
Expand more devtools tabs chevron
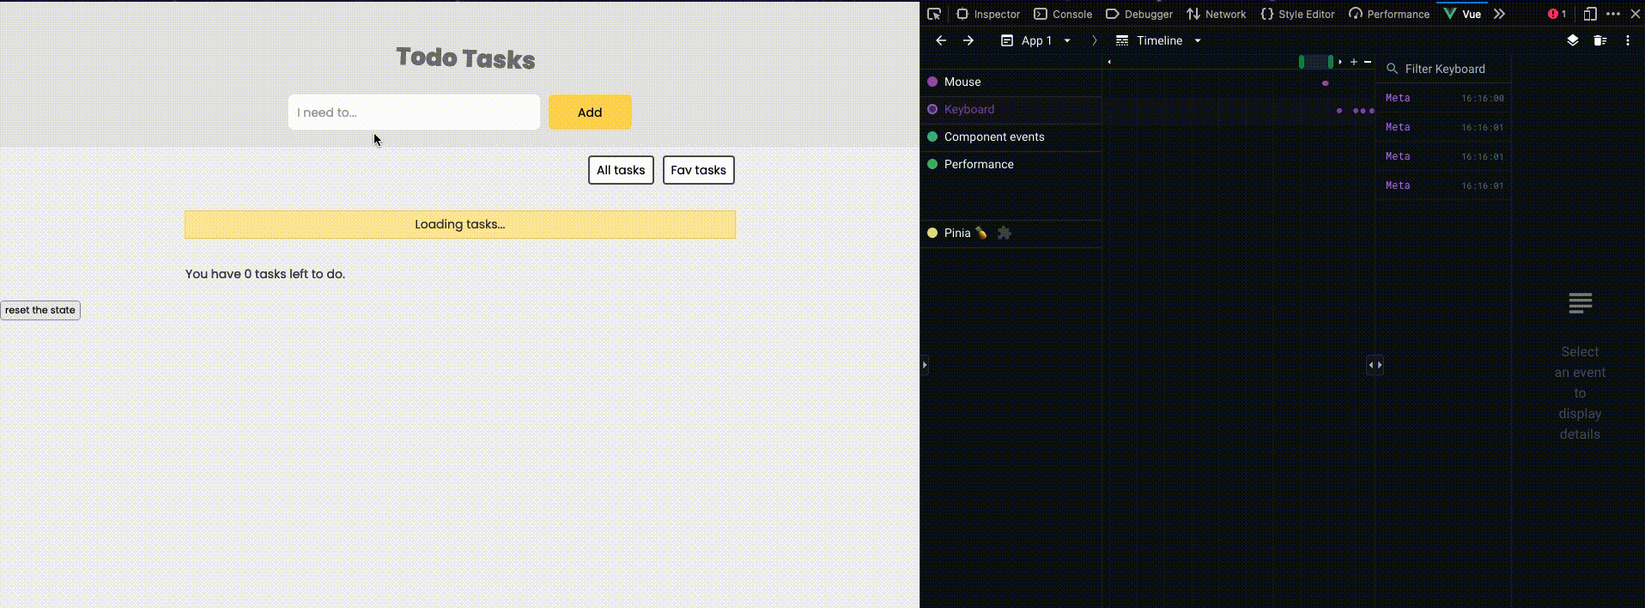[1499, 14]
